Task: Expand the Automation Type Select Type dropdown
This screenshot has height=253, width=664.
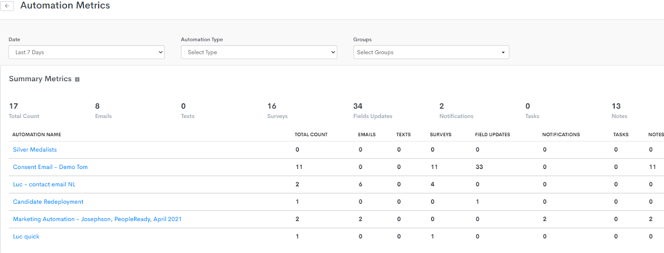Action: pyautogui.click(x=259, y=52)
